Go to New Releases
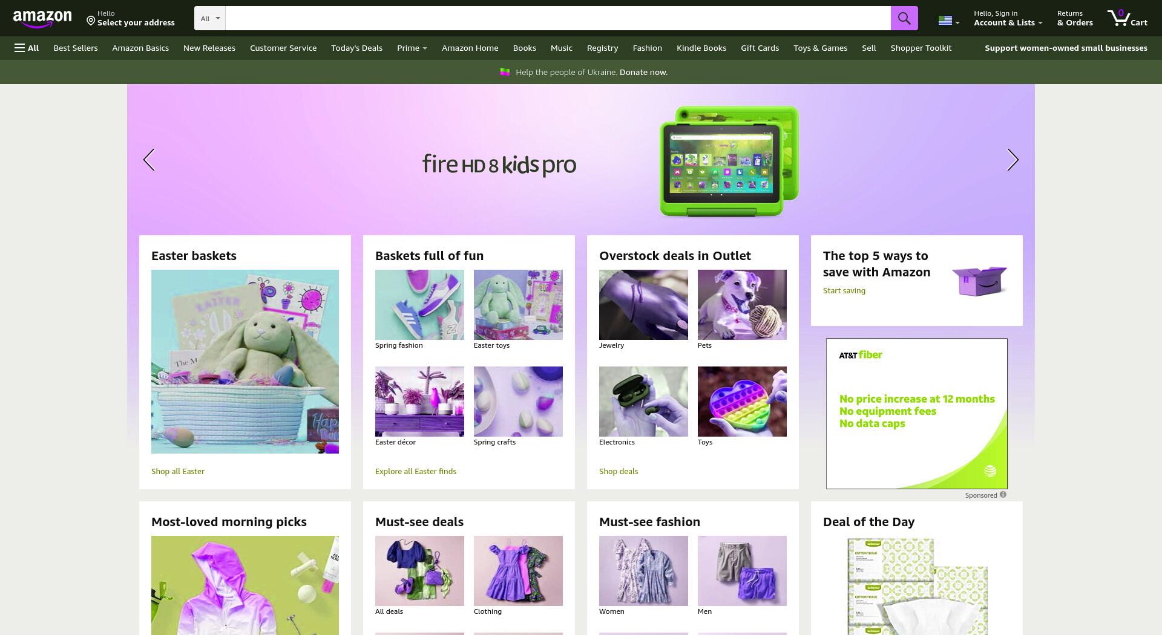 click(x=209, y=48)
